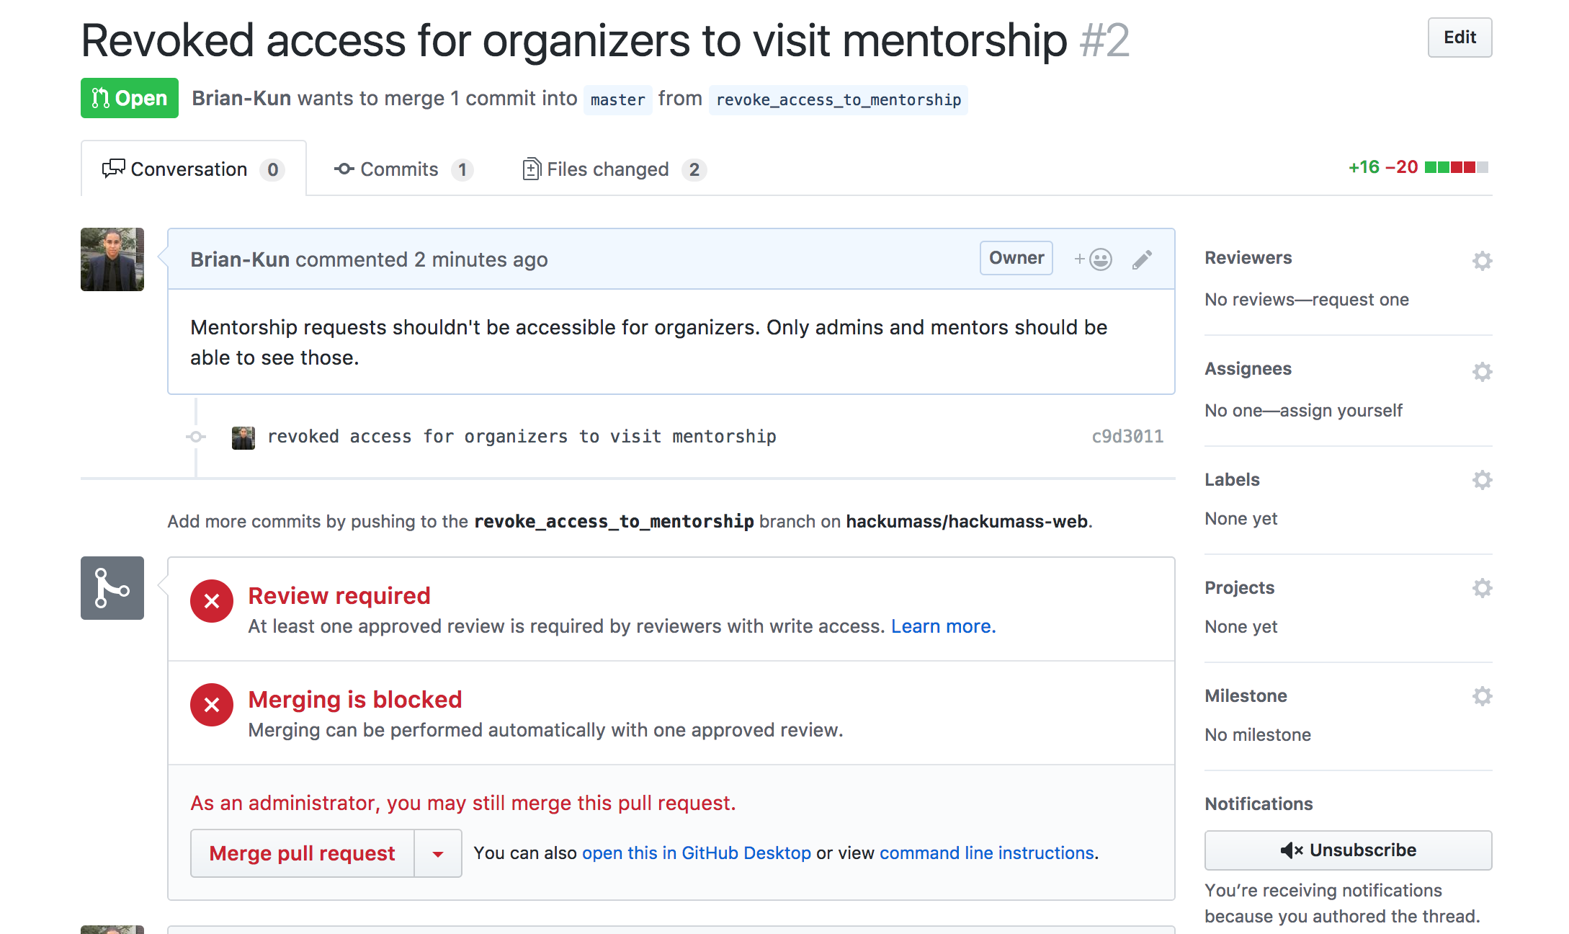Viewport: 1569px width, 934px height.
Task: Click the add reaction smiley icon
Action: click(1094, 259)
